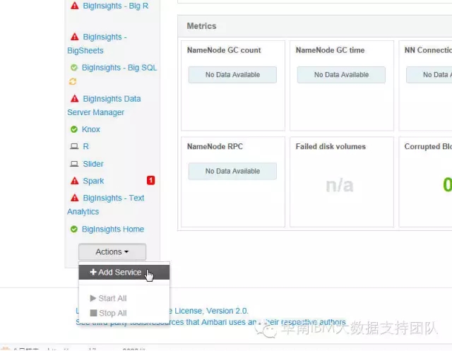Click the green check icon beside Knox
This screenshot has width=452, height=351.
74,129
